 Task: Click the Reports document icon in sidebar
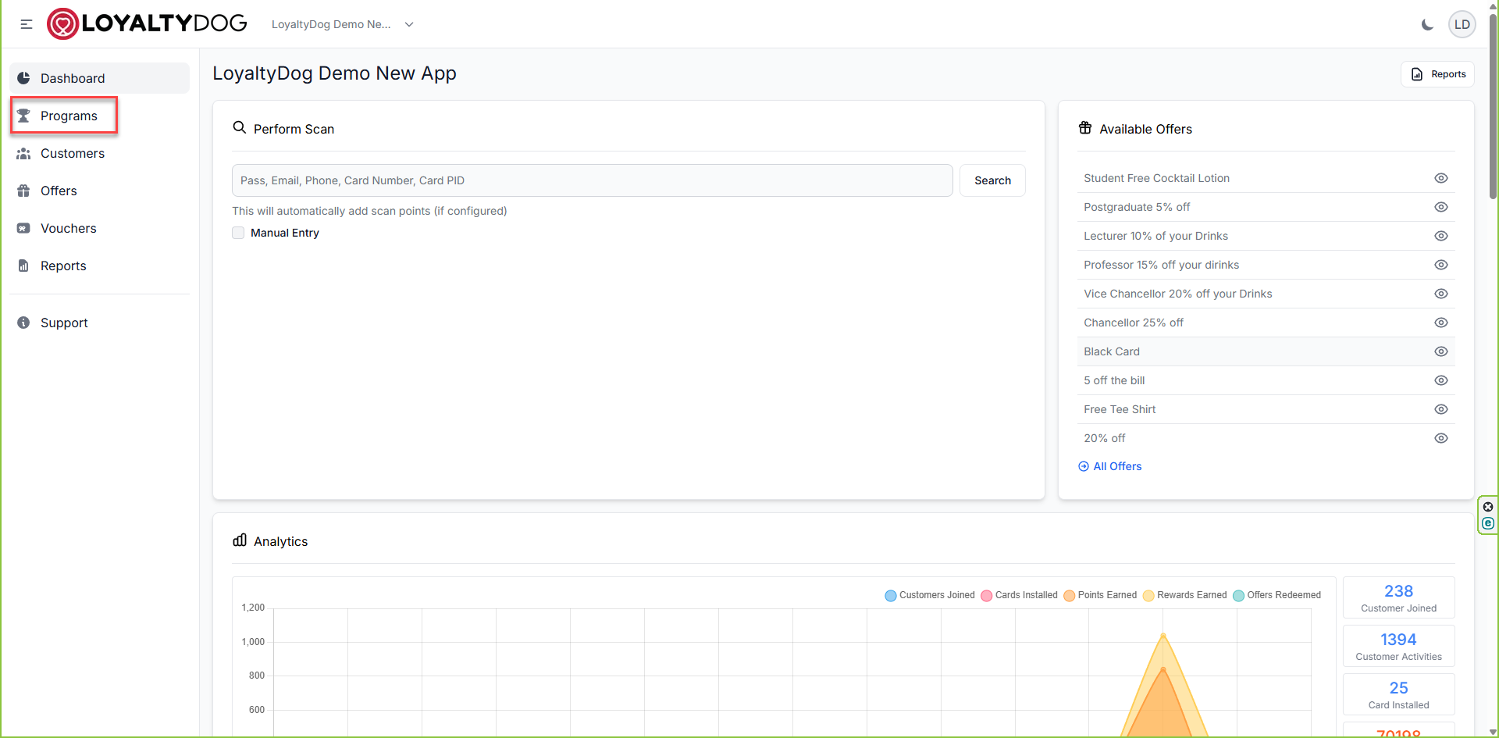tap(23, 266)
